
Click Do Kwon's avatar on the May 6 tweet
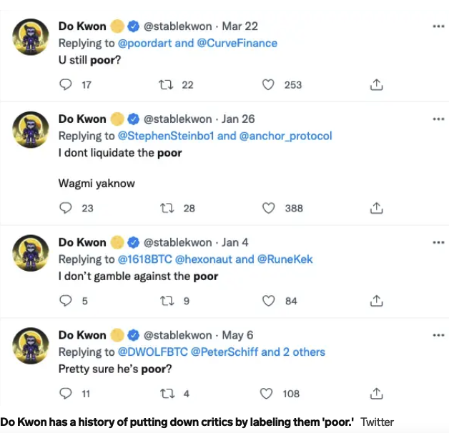(x=31, y=346)
